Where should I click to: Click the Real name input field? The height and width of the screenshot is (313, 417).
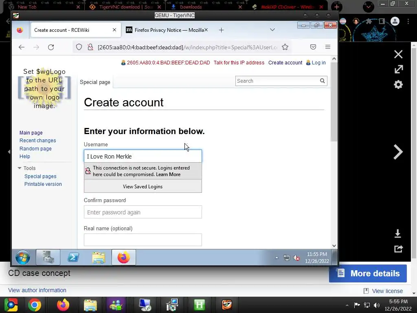pos(143,240)
